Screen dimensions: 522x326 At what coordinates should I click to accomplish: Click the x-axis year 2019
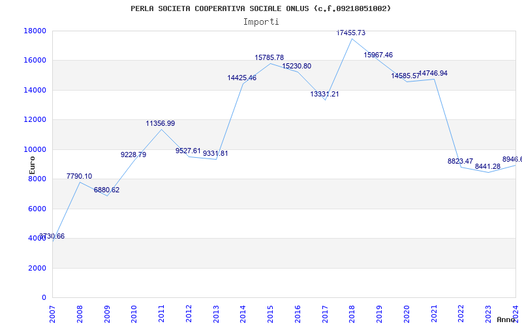pos(380,314)
